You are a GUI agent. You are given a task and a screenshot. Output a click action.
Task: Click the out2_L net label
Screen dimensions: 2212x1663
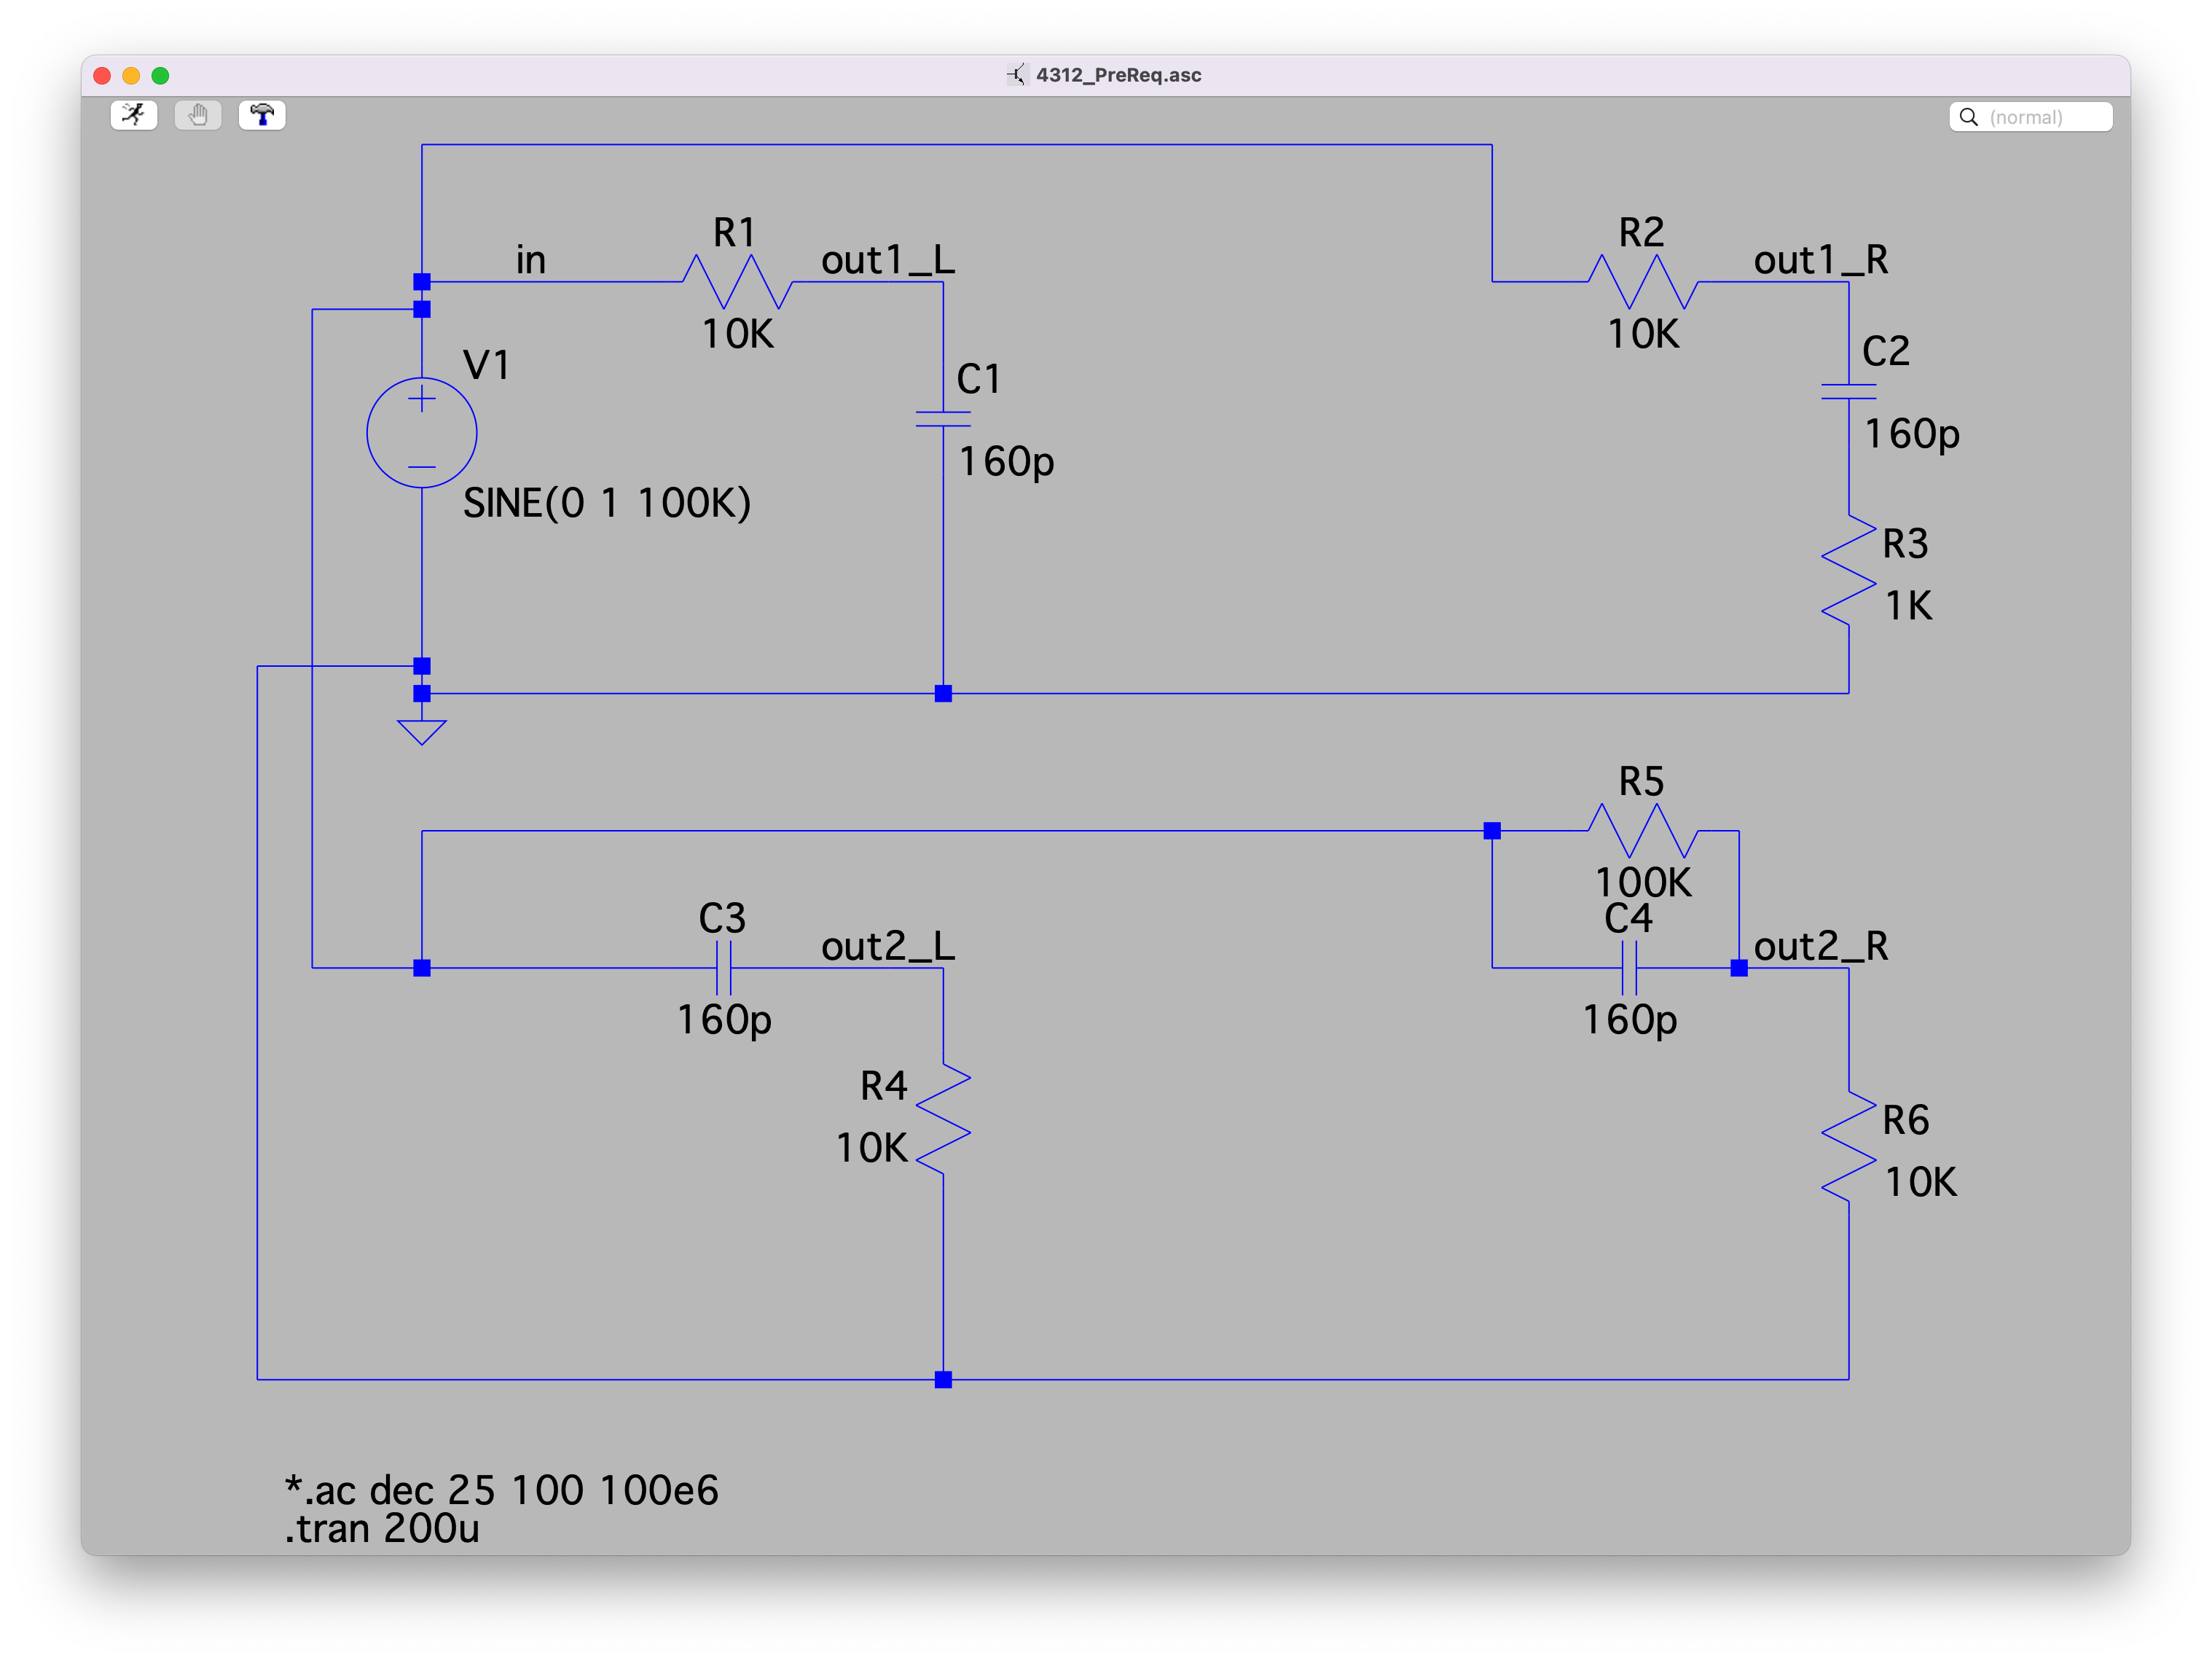pos(888,946)
